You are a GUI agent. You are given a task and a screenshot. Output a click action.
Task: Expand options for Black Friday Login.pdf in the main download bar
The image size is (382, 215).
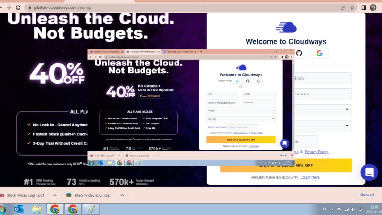(x=55, y=195)
